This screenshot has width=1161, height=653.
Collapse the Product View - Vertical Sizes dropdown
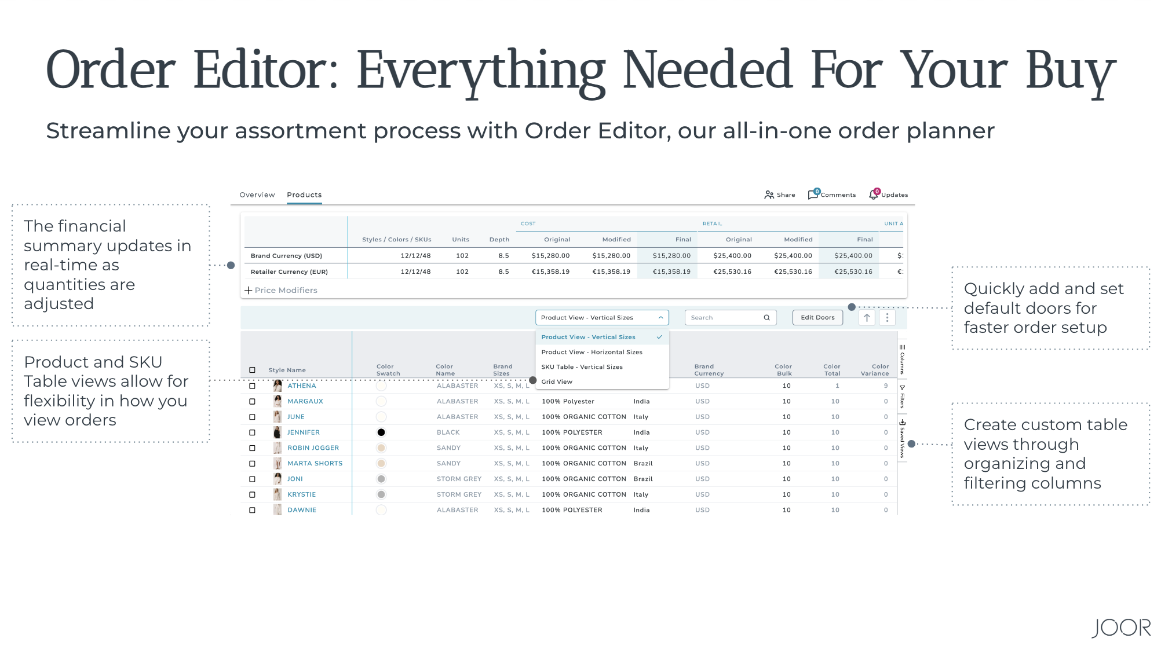coord(660,318)
